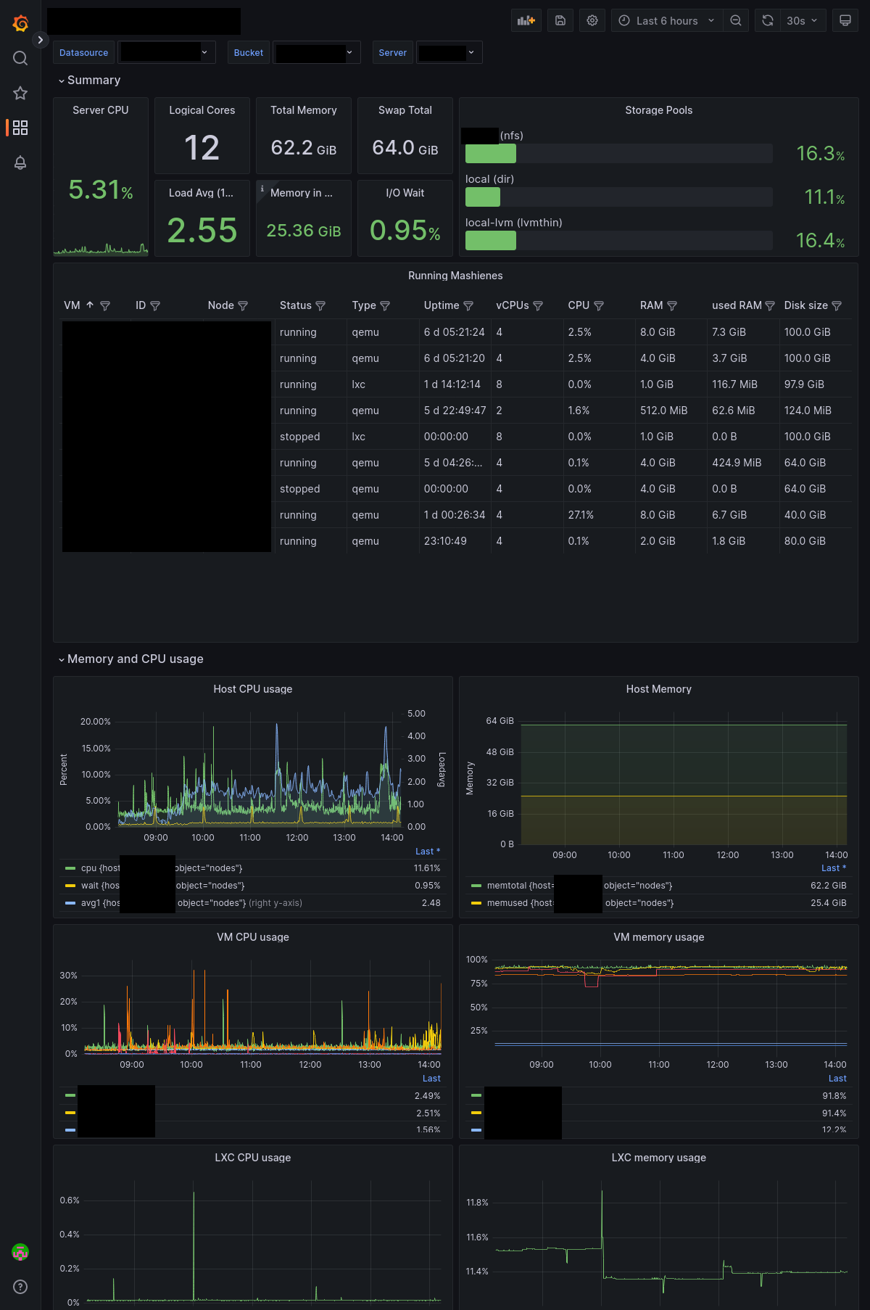Open dashboard settings gear icon

592,20
